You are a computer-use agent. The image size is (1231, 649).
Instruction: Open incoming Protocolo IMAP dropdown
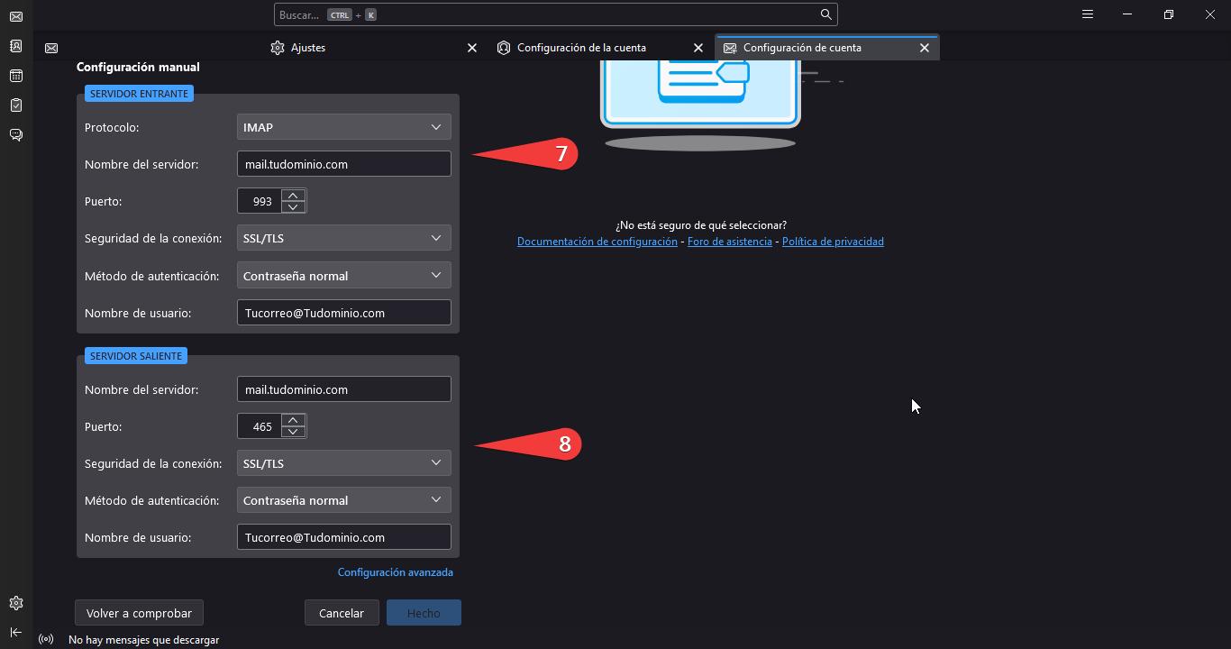tap(343, 127)
